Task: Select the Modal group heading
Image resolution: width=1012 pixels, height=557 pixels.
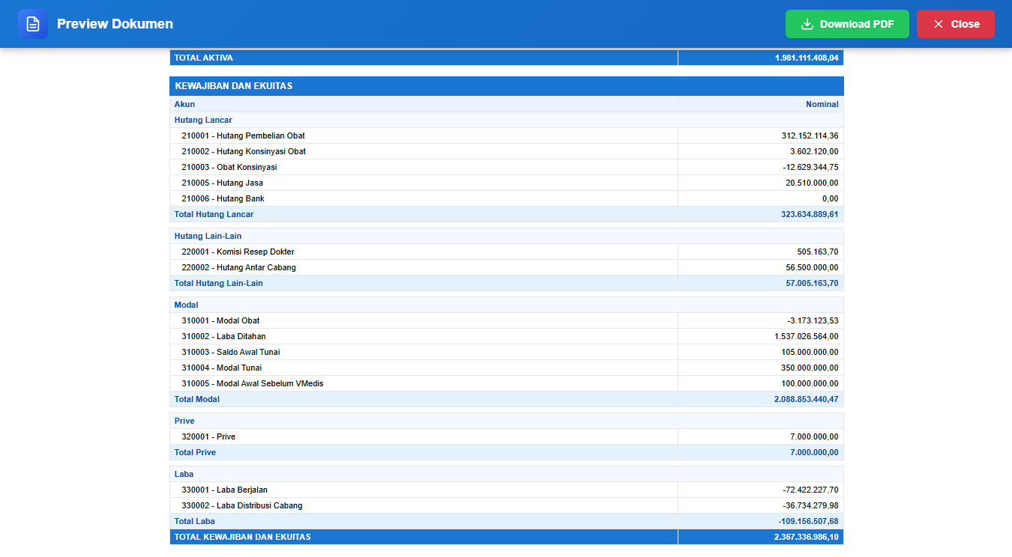Action: point(187,305)
